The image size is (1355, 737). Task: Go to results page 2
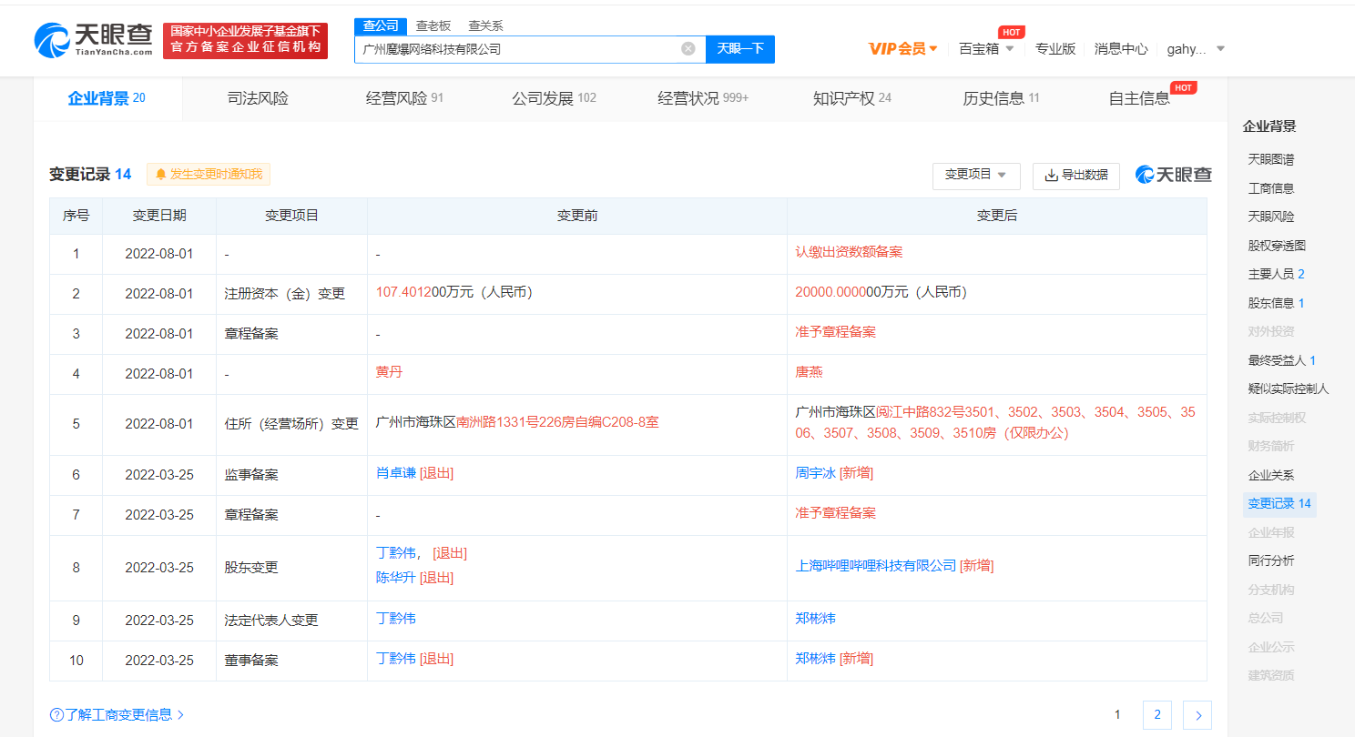point(1156,715)
